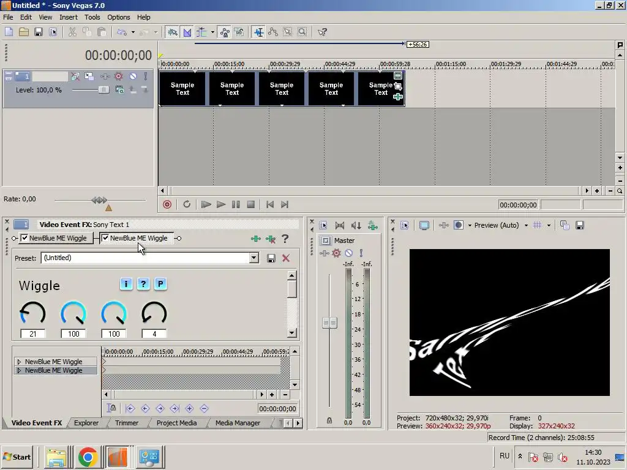The width and height of the screenshot is (627, 470).
Task: Toggle Sync Cursor in keyframe controller
Action: pyautogui.click(x=111, y=408)
